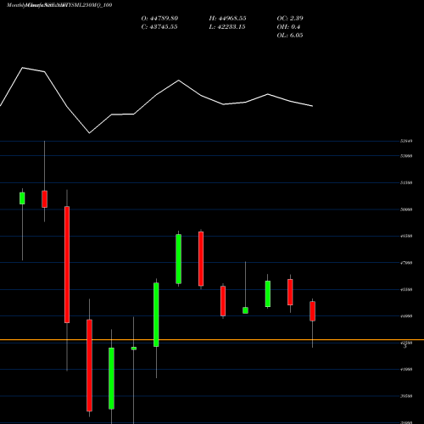This screenshot has width=424, height=424.
Task: Select the high price value H: 44968.55
Action: 227,19
